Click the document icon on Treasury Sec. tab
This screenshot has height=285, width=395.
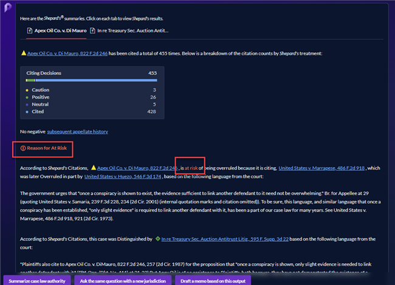(92, 31)
